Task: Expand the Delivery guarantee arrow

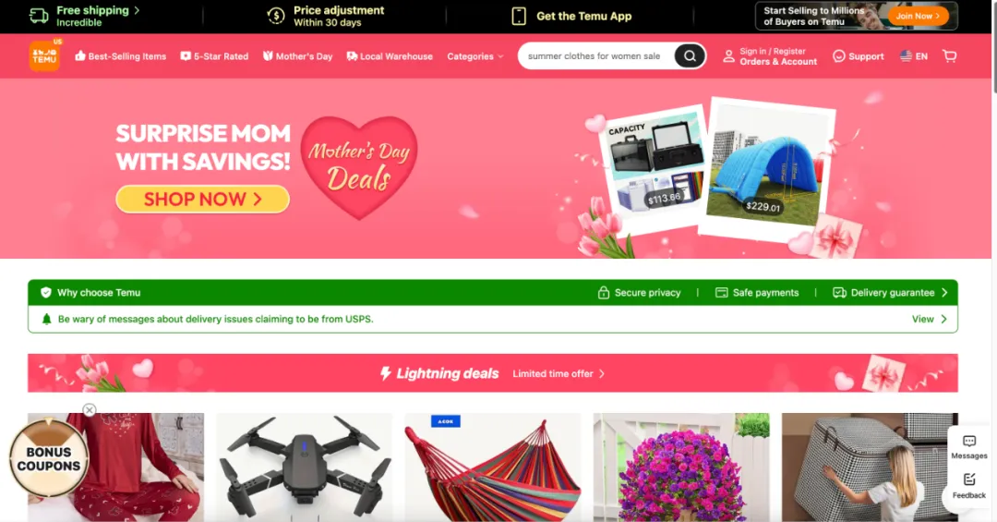Action: pos(944,292)
